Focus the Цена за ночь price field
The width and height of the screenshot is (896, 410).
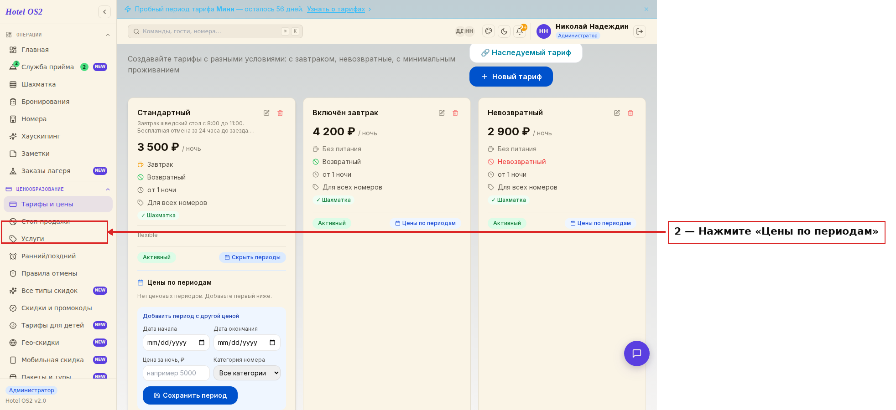[176, 373]
